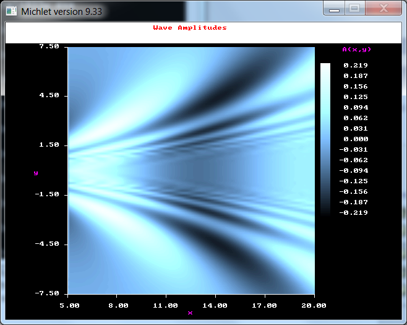The height and width of the screenshot is (325, 407).
Task: Click the -7.50 y-axis tick label
Action: pyautogui.click(x=48, y=293)
